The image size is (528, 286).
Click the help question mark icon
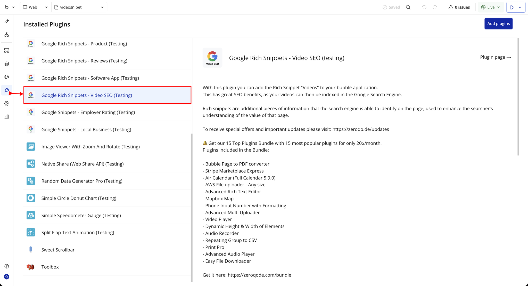(x=7, y=266)
